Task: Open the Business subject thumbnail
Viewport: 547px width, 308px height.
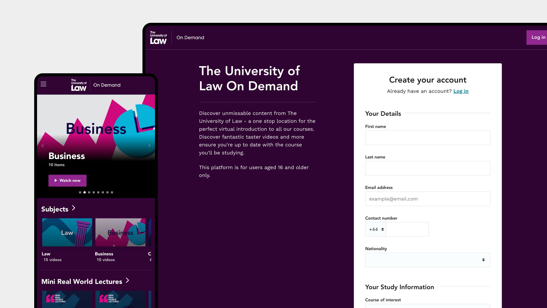Action: [120, 232]
